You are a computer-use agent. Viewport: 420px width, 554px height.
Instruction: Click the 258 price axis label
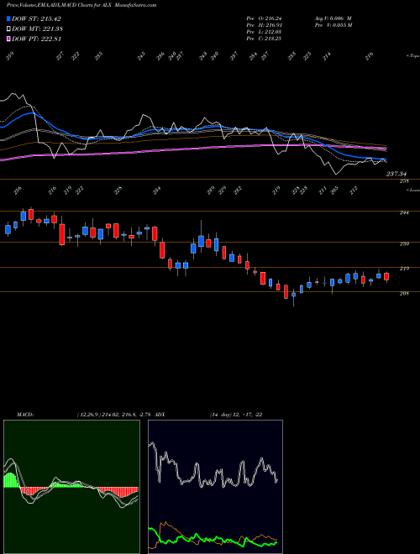point(404,181)
